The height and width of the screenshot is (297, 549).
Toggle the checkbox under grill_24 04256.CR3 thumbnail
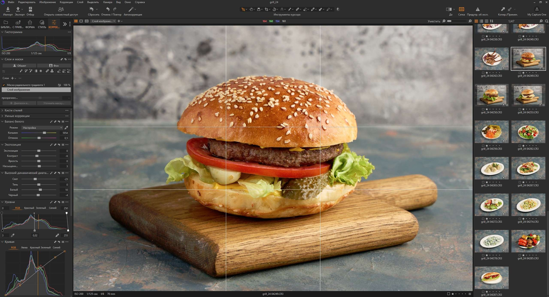click(483, 146)
